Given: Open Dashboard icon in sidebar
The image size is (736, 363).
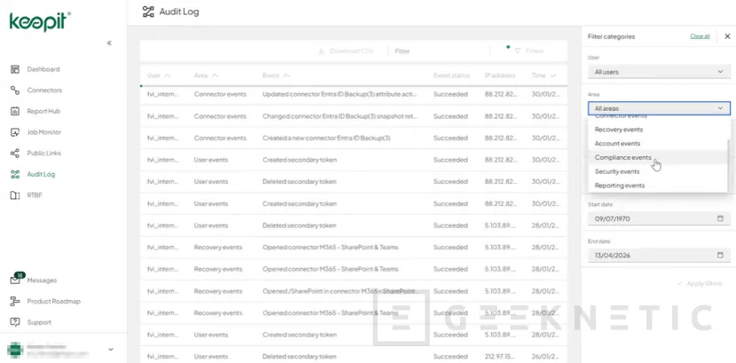Looking at the screenshot, I should (x=15, y=69).
